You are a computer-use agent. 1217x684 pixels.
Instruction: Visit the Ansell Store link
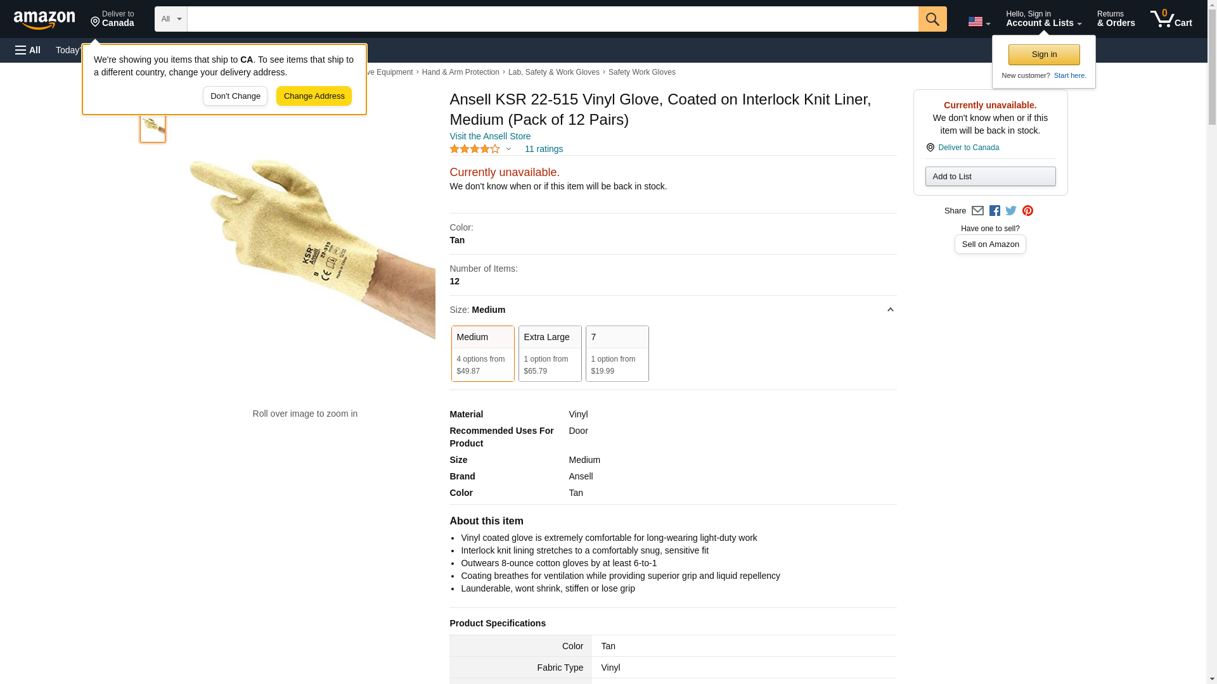pyautogui.click(x=490, y=136)
